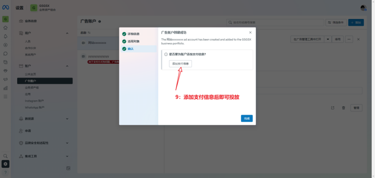
Task: Open the three-dot cluster icon in left rail
Action: [x=5, y=71]
